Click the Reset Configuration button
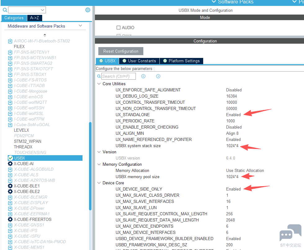304x250 pixels. [121, 51]
